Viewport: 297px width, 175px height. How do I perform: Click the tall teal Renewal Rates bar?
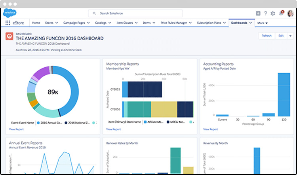[x=175, y=160]
